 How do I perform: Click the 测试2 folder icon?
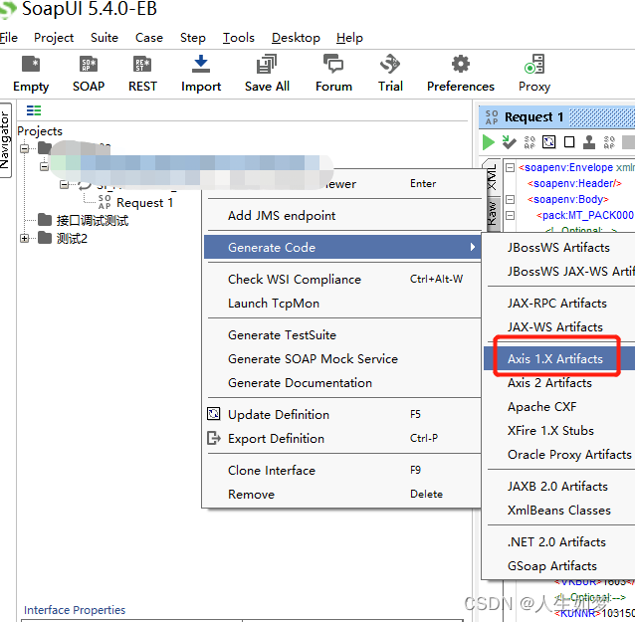pos(45,238)
